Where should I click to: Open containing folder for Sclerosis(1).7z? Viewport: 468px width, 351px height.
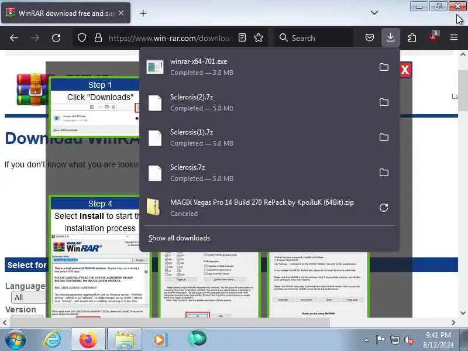384,137
